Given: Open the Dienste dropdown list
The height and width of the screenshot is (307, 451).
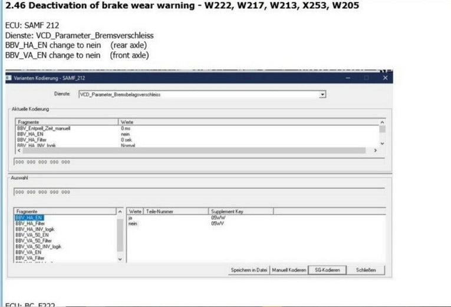Looking at the screenshot, I should [322, 94].
